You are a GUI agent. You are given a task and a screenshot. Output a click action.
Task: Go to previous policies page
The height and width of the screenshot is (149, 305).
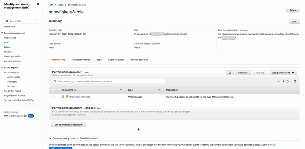[279, 82]
